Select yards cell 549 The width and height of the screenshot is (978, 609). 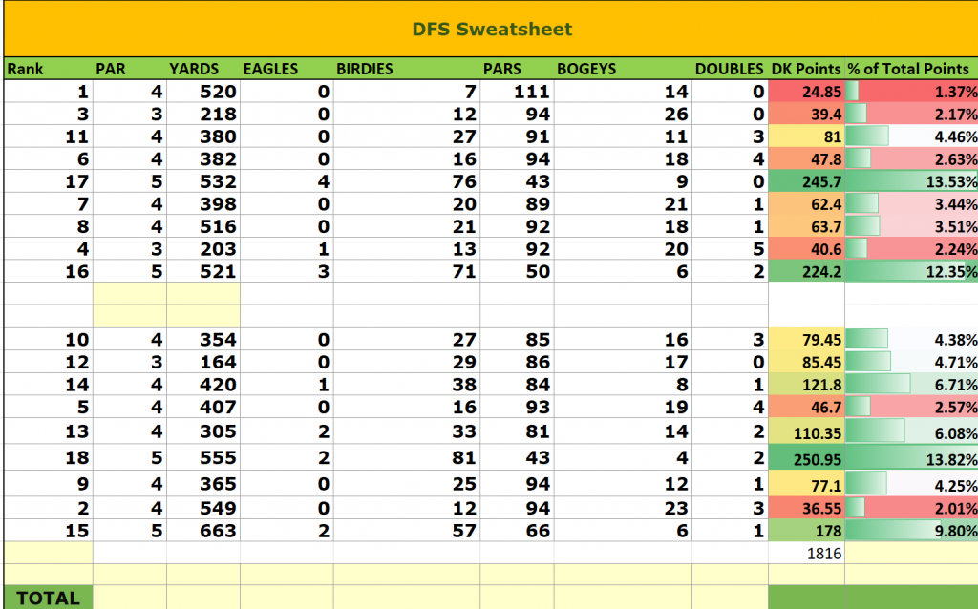click(203, 508)
